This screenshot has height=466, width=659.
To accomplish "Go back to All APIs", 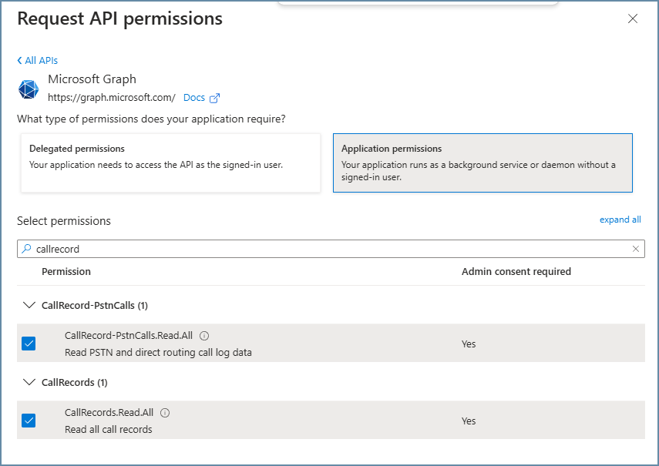I will pyautogui.click(x=41, y=61).
